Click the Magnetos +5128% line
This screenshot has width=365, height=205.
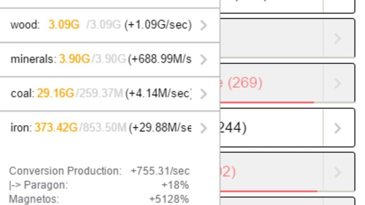pos(99,199)
